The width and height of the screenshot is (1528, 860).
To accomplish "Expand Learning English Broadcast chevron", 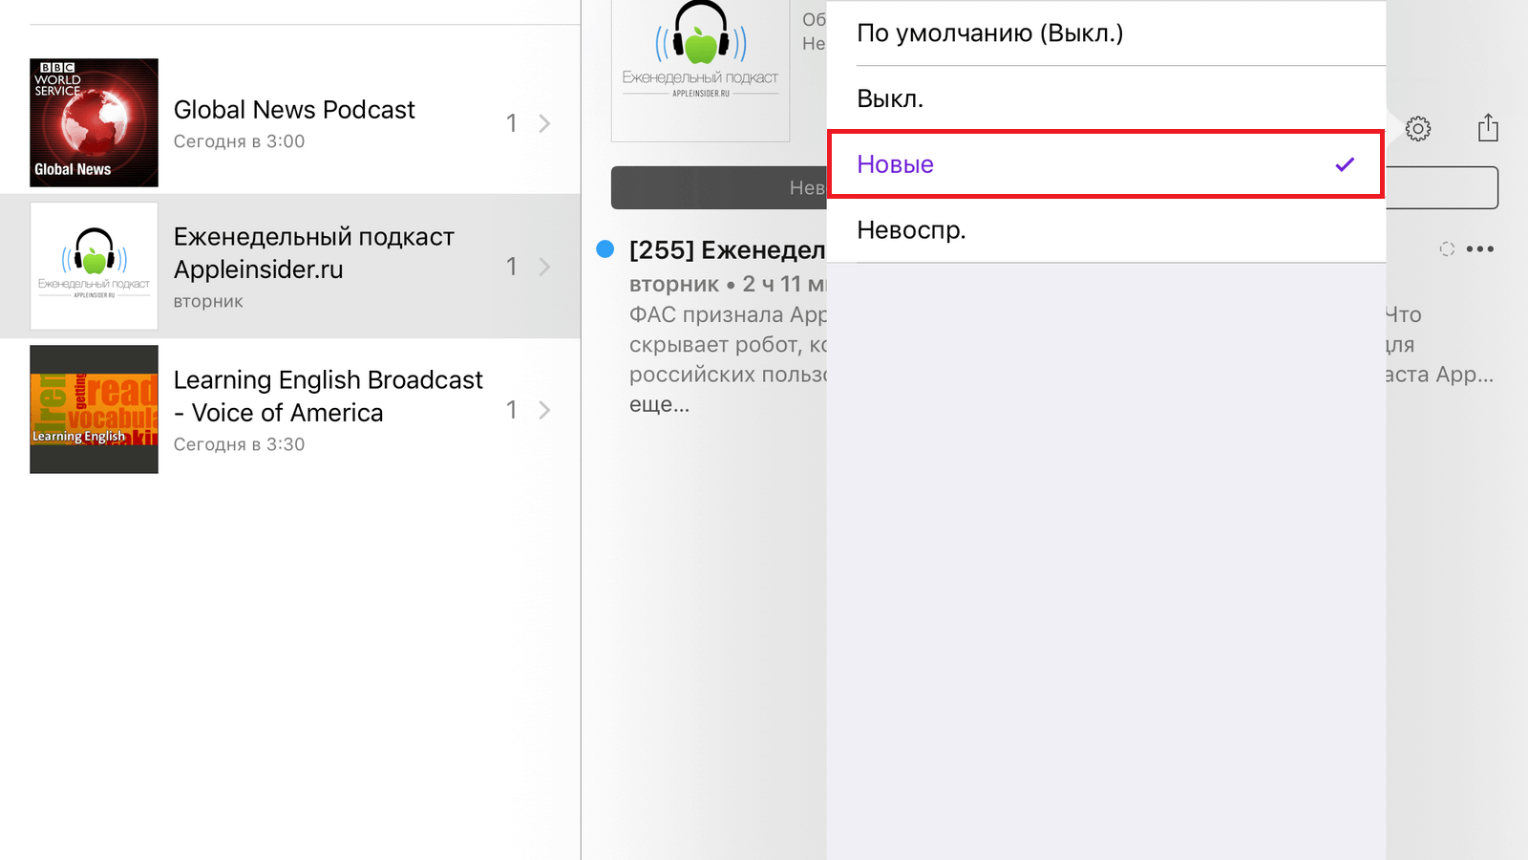I will (x=544, y=410).
